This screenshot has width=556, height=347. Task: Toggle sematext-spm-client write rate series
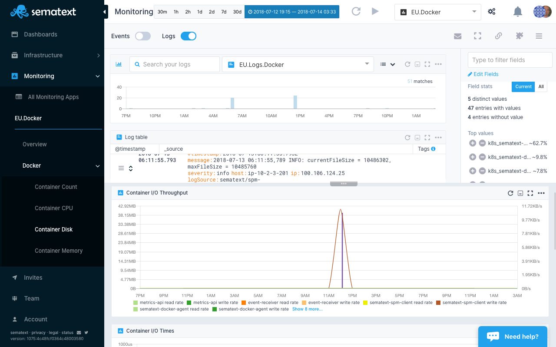click(471, 303)
